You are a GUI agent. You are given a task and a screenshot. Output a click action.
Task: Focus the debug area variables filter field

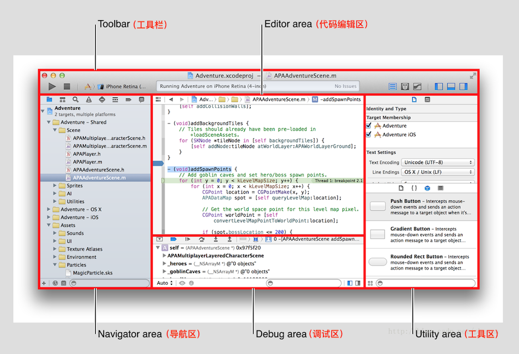[304, 283]
